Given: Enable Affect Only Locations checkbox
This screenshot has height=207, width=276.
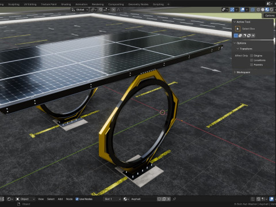Looking at the screenshot, I should coord(252,60).
